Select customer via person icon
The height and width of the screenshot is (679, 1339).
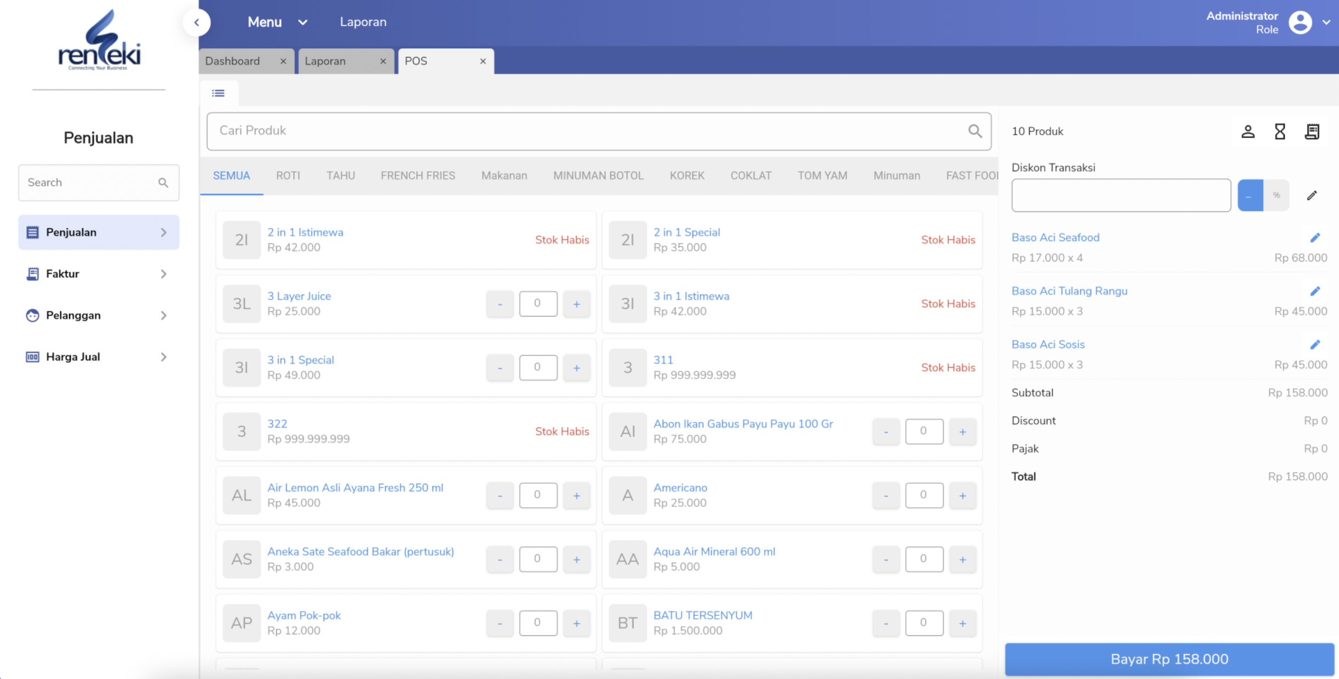pyautogui.click(x=1248, y=131)
